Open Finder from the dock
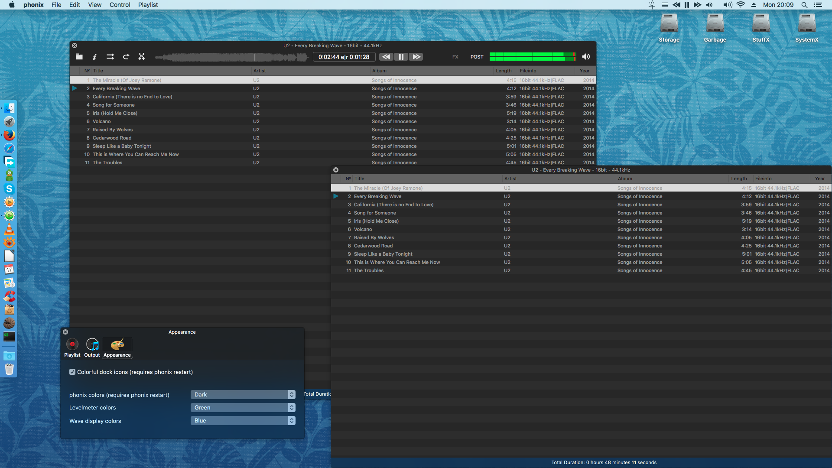Image resolution: width=832 pixels, height=468 pixels. coord(9,108)
